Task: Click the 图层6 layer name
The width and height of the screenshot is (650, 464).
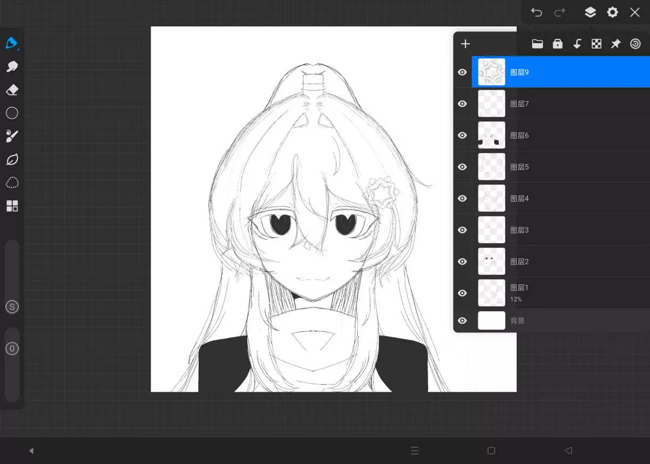Action: 519,135
